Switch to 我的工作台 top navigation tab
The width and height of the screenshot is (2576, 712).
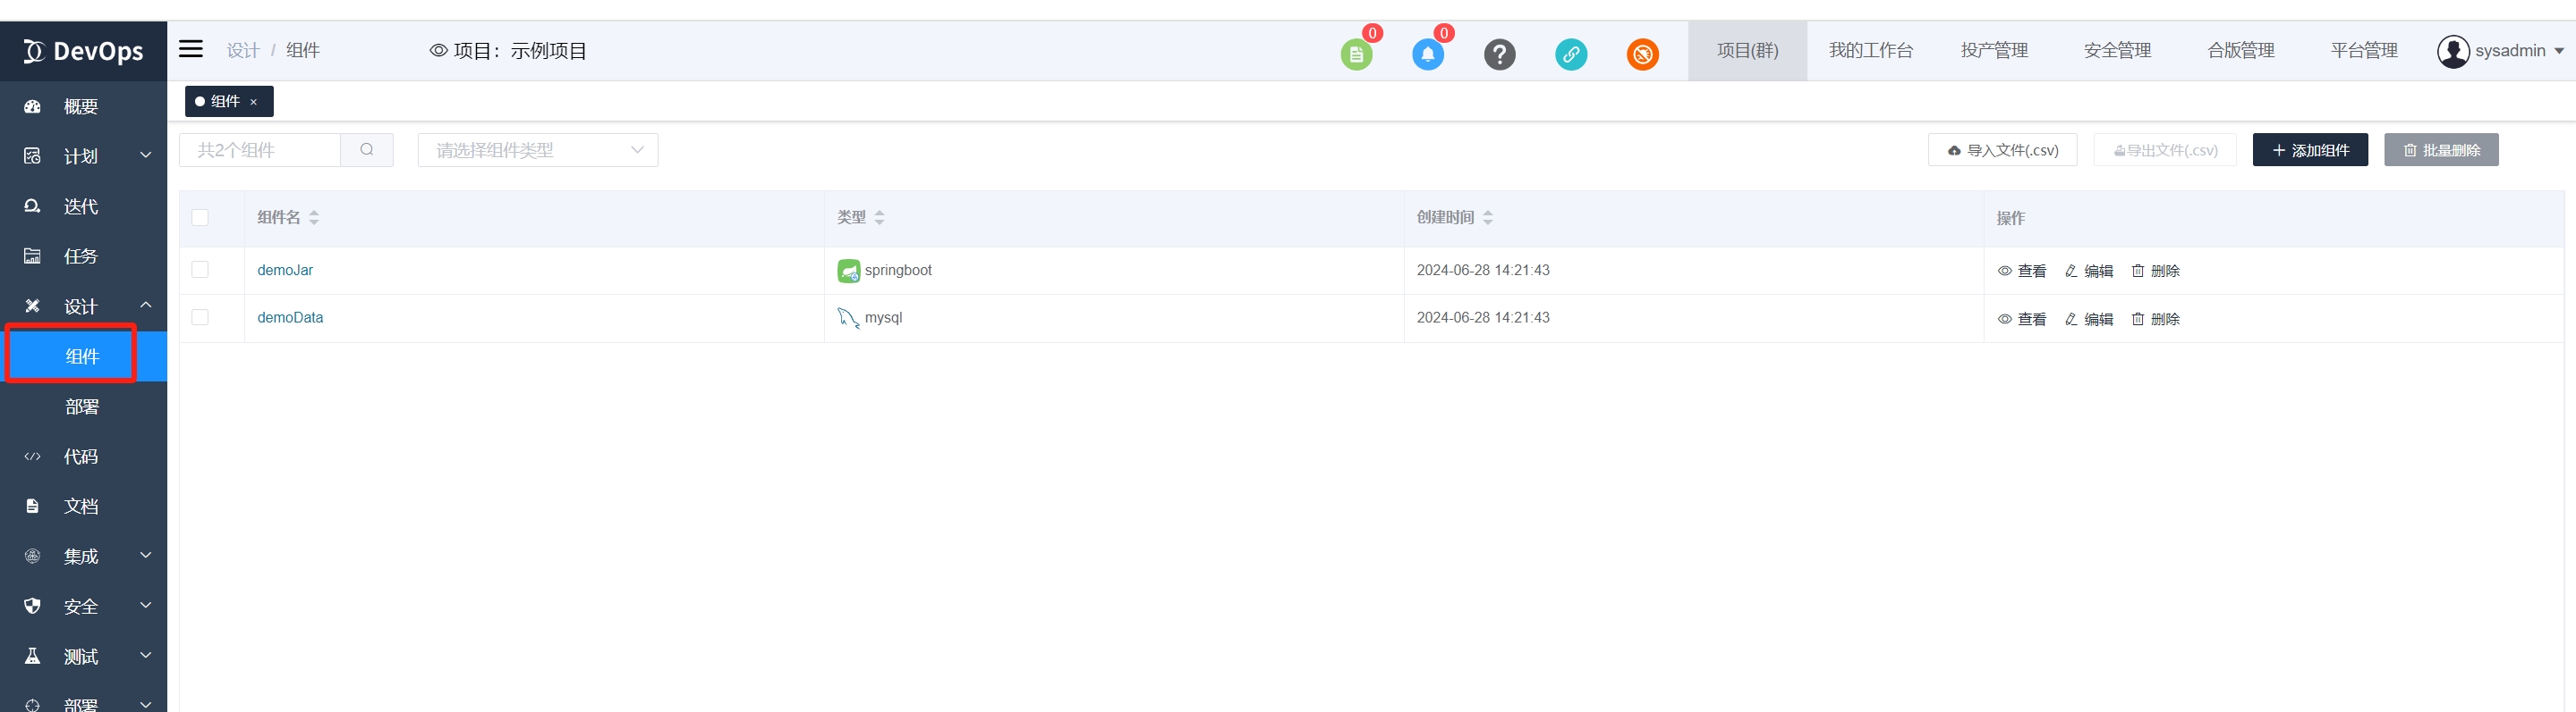(1870, 51)
